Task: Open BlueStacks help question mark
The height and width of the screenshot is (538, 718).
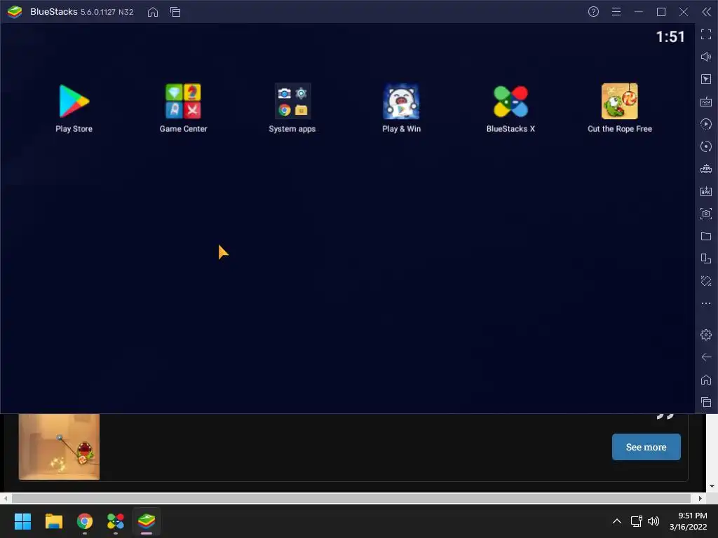Action: [x=593, y=12]
